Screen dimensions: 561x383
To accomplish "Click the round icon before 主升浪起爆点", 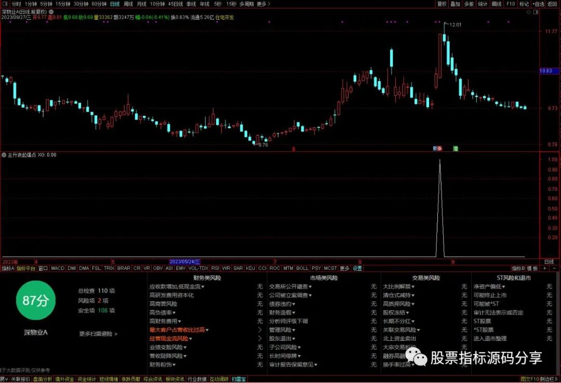I will point(4,155).
